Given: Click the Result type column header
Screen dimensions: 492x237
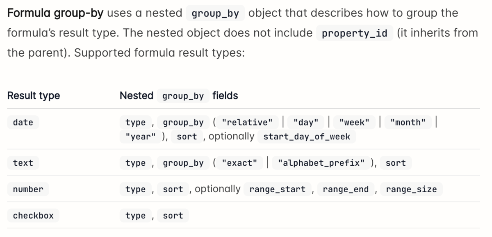Looking at the screenshot, I should (34, 96).
